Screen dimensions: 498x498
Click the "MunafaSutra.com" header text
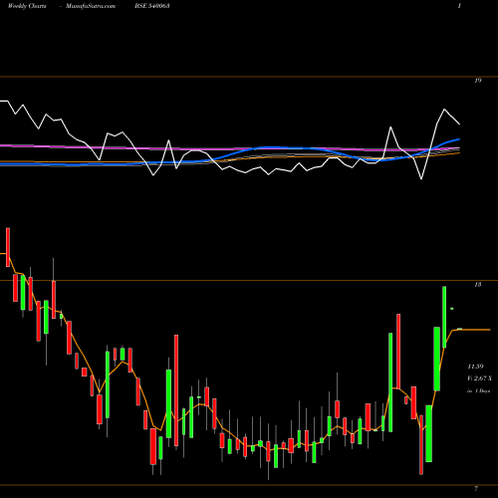(91, 6)
